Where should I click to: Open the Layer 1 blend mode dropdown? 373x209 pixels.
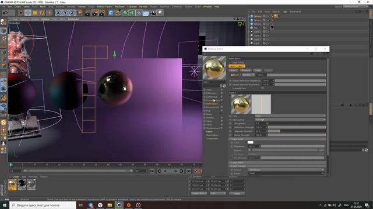[x=248, y=75]
